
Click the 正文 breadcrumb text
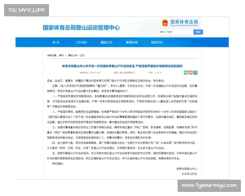pos(82,56)
